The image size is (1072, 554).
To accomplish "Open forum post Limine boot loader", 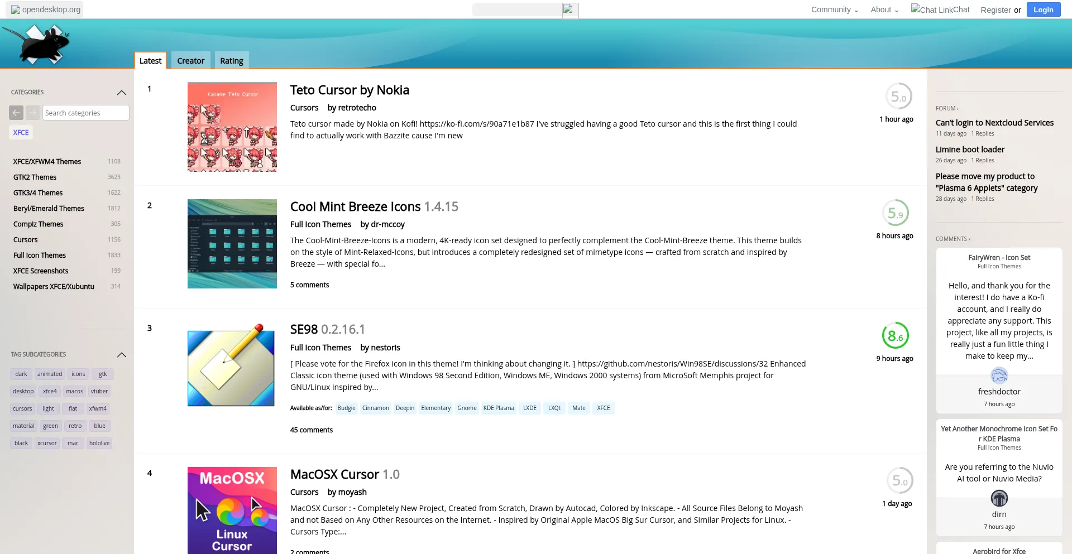I will tap(970, 150).
